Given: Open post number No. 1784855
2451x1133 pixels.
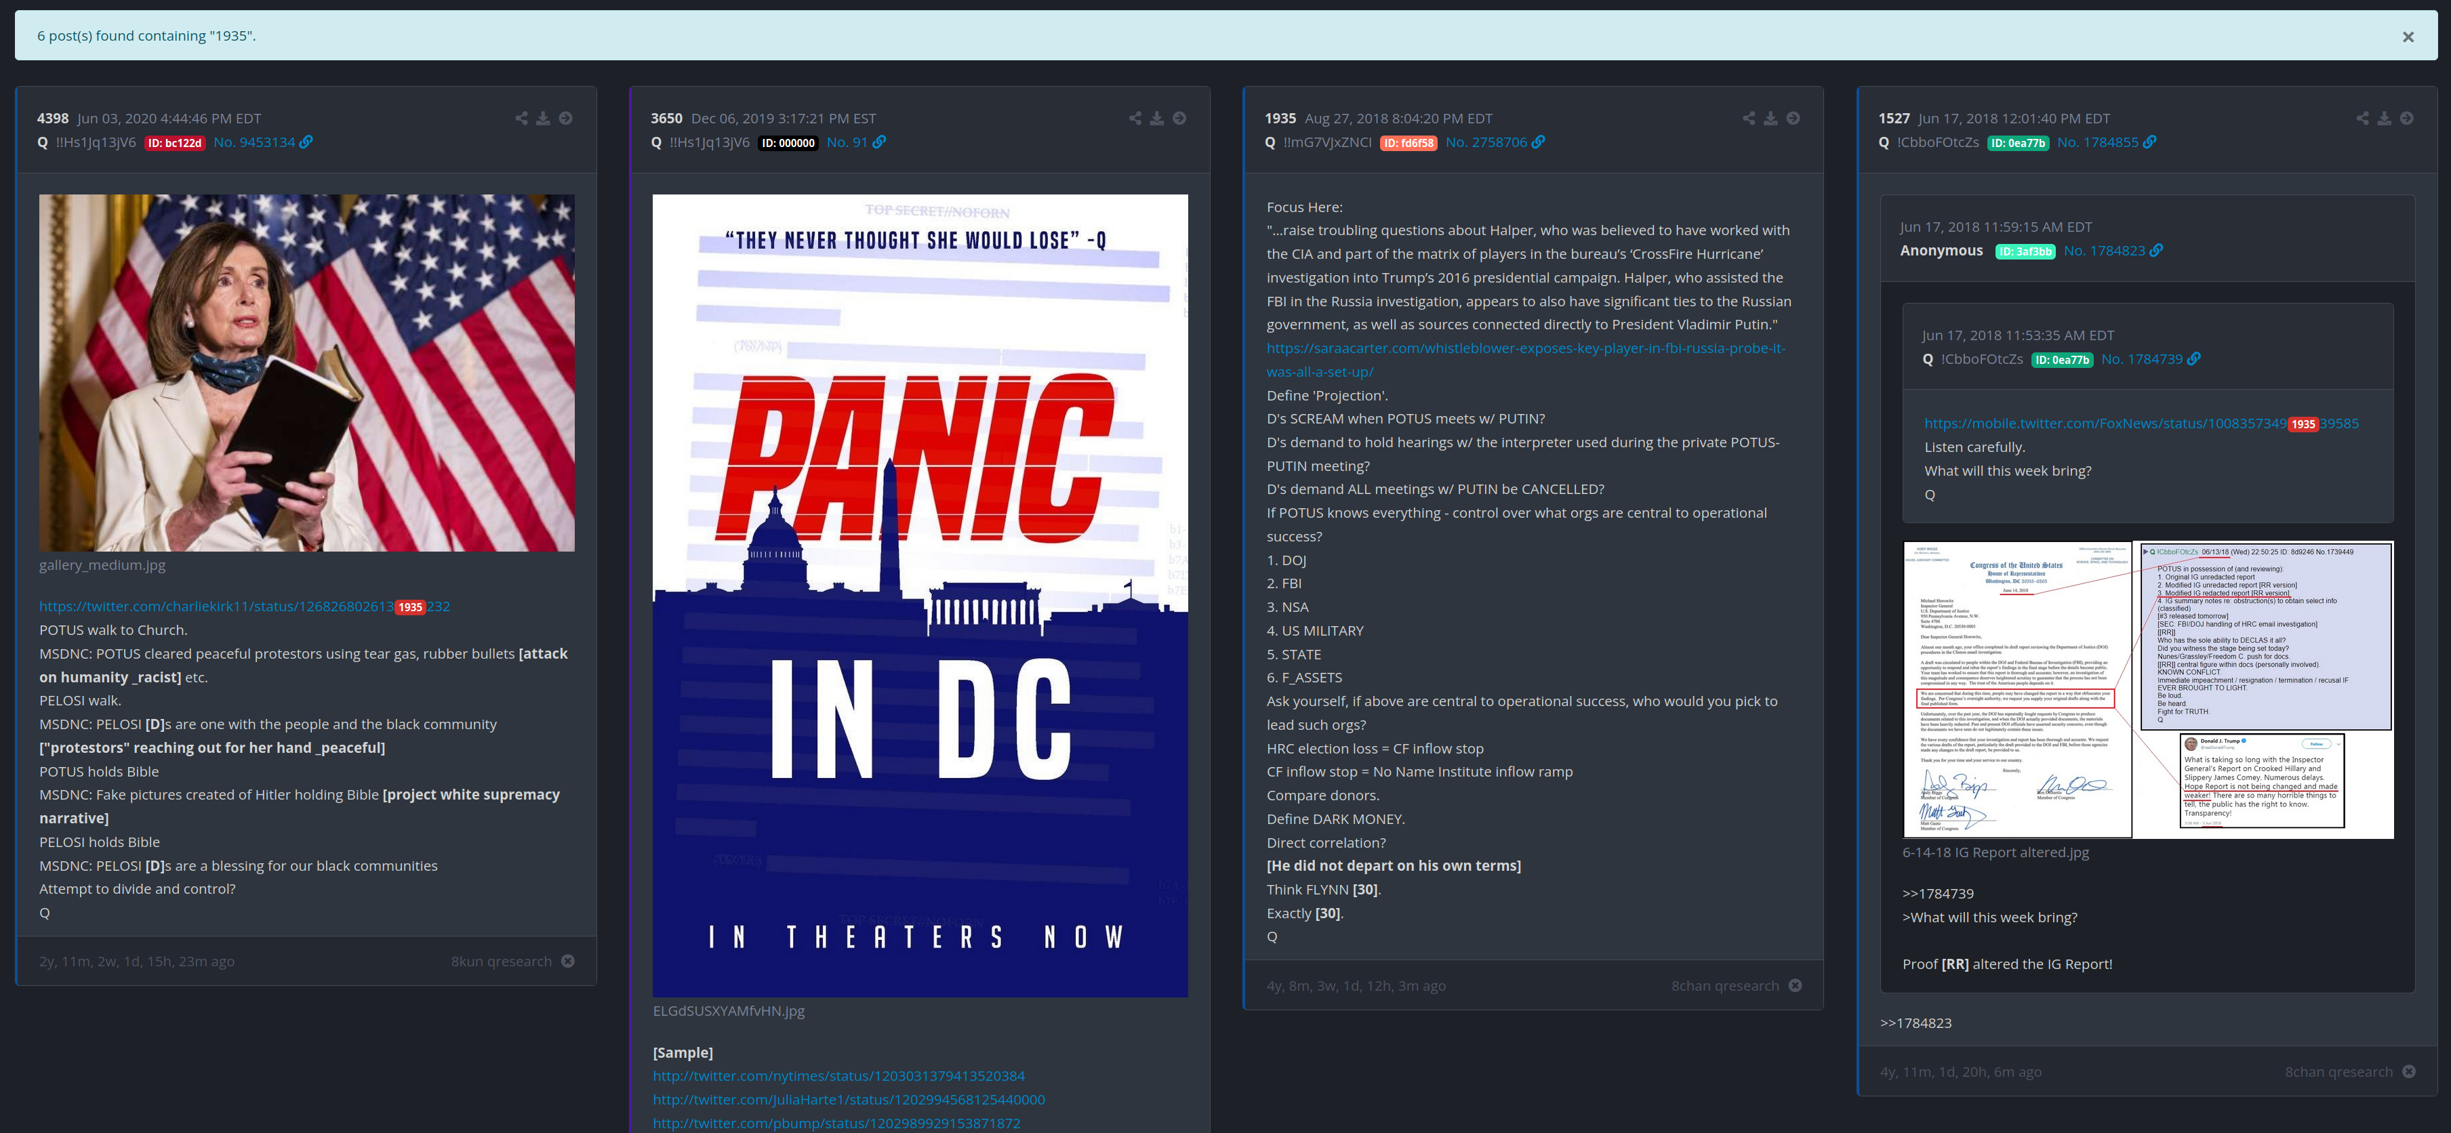Looking at the screenshot, I should coord(2098,142).
